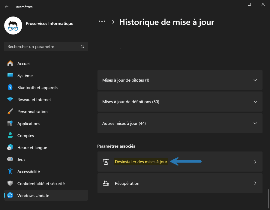
Task: Click the trash icon beside Désinstaller des mises à jour
Action: point(106,161)
